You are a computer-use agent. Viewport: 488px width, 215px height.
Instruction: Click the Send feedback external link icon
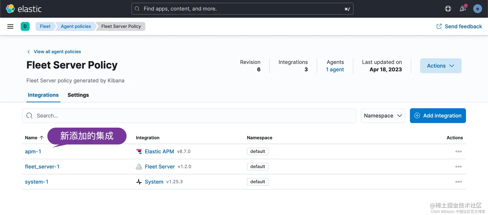[439, 26]
